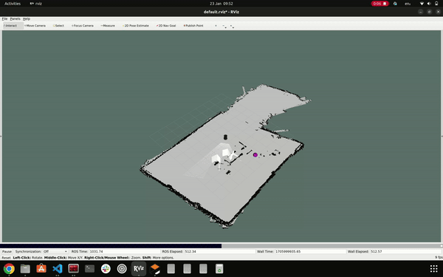
Task: Open the remove-tool minus dropdown
Action: [x=224, y=26]
